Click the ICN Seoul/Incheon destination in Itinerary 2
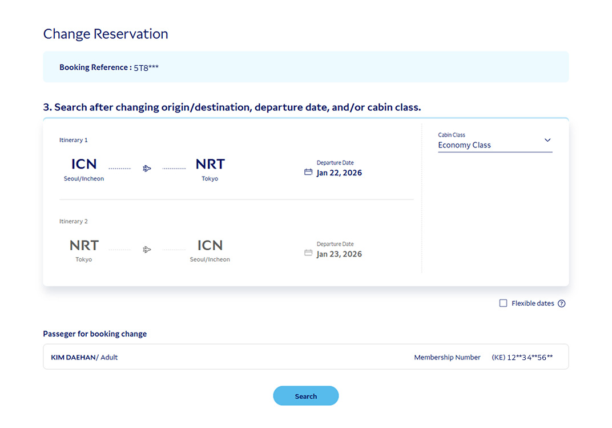This screenshot has height=428, width=612. pos(210,249)
